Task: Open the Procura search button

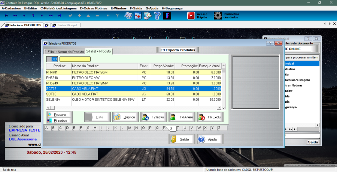Action: [60, 115]
